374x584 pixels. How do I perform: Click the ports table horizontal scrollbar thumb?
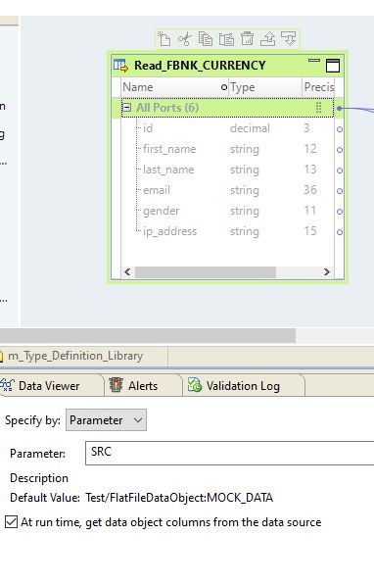(206, 271)
